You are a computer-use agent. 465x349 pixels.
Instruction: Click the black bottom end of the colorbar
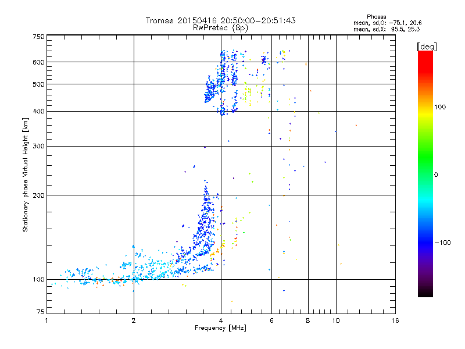[x=425, y=293]
